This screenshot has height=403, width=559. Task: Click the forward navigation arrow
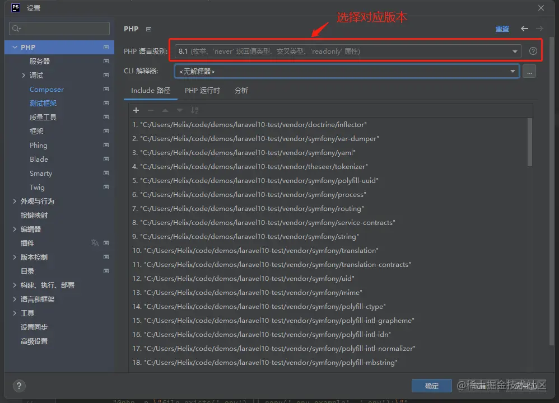coord(540,29)
